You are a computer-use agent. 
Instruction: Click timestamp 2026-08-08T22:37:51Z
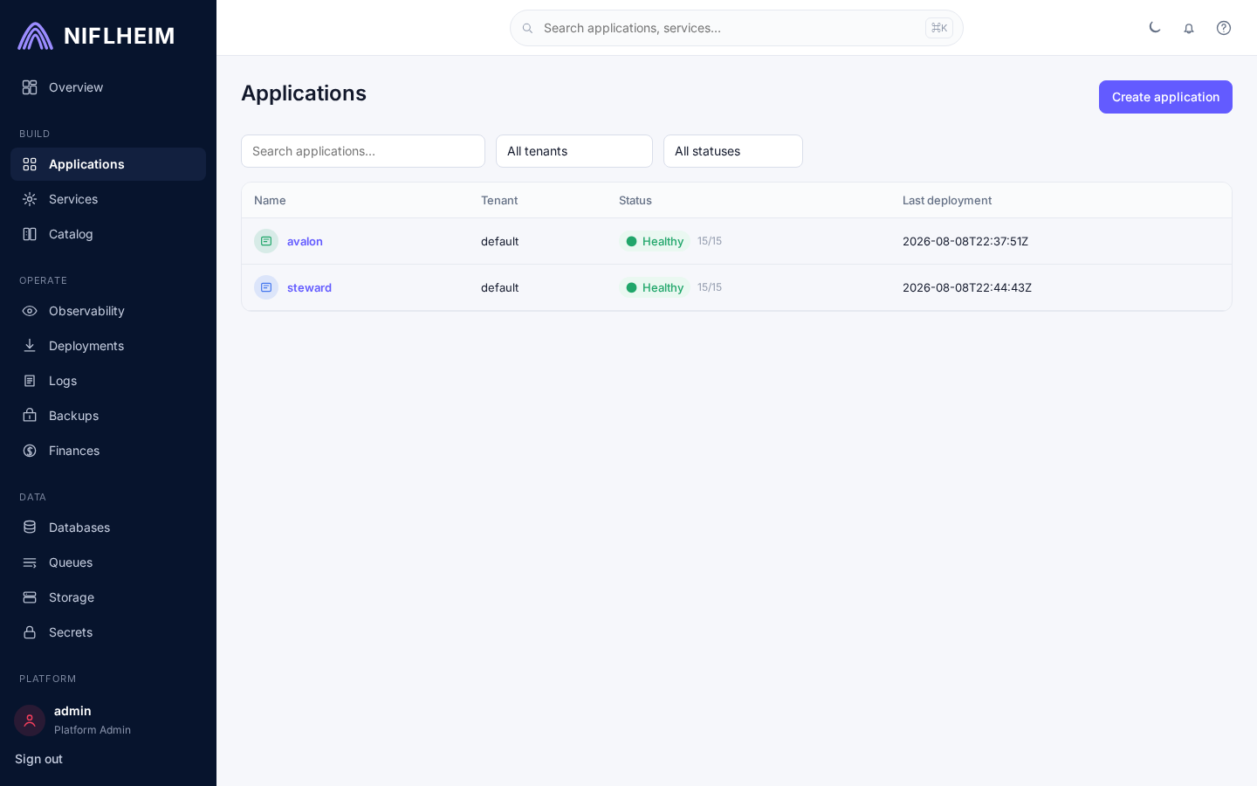(965, 241)
